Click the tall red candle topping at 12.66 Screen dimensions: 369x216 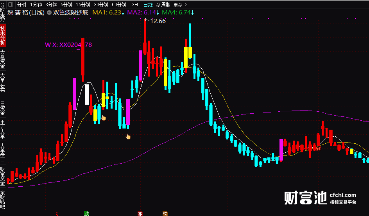click(x=145, y=36)
